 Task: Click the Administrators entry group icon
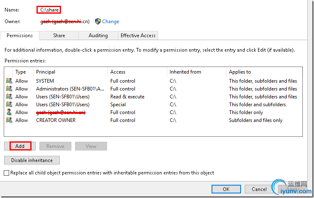(9, 89)
